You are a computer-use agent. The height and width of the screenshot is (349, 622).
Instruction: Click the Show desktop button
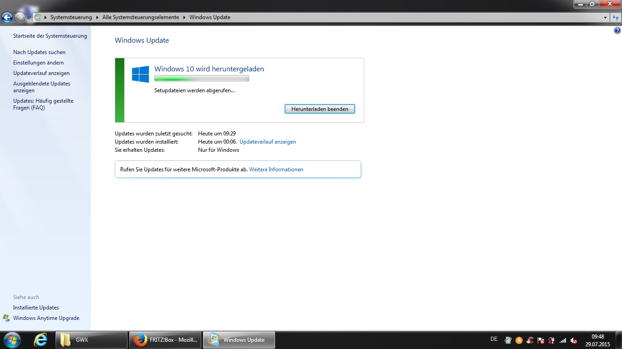coord(618,340)
